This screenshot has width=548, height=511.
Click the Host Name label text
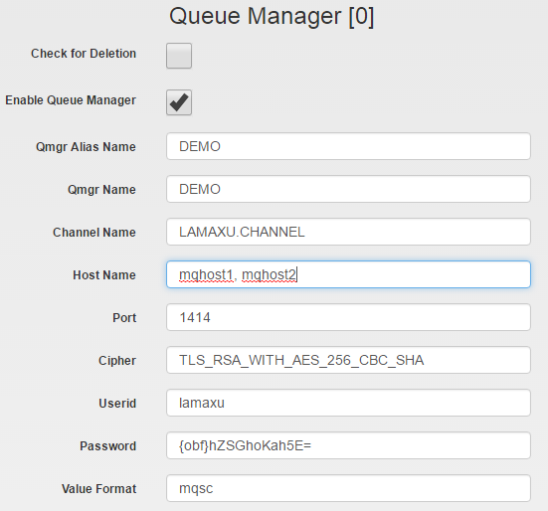[x=104, y=274]
